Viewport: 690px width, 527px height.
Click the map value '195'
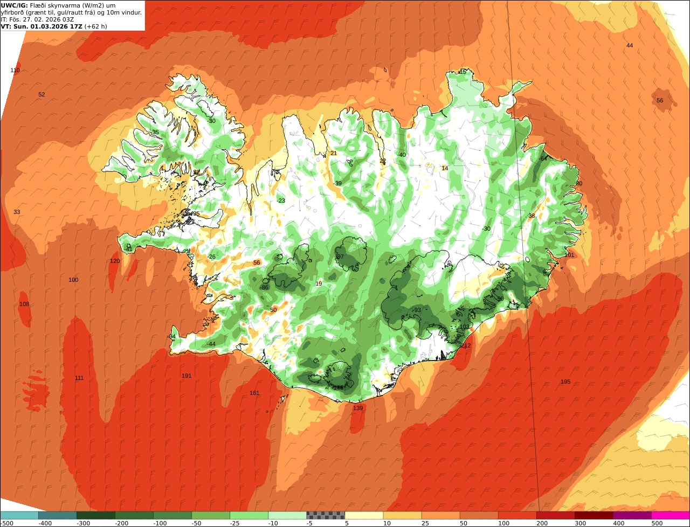(x=565, y=382)
